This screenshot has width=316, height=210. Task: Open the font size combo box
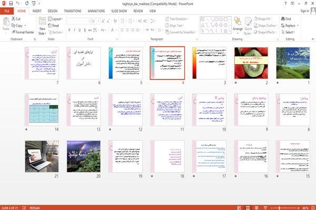tap(95, 21)
